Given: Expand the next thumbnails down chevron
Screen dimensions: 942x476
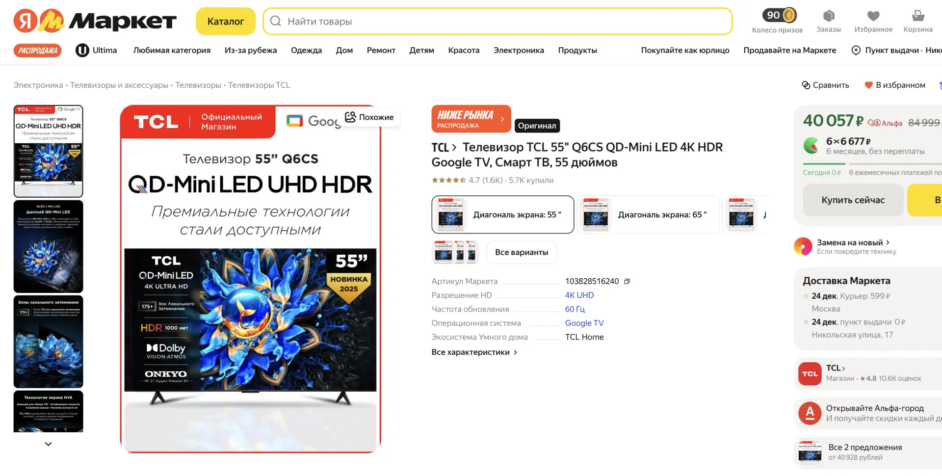Looking at the screenshot, I should point(48,444).
